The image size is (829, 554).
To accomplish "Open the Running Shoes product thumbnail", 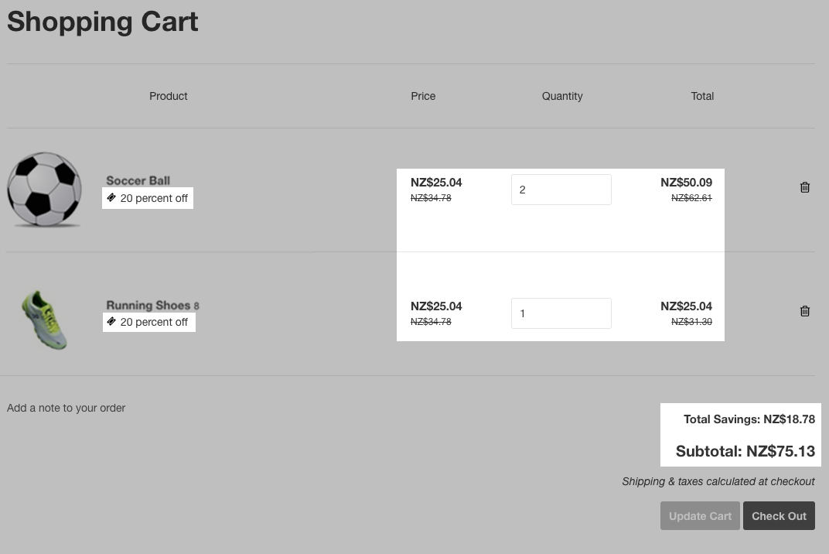I will point(44,320).
